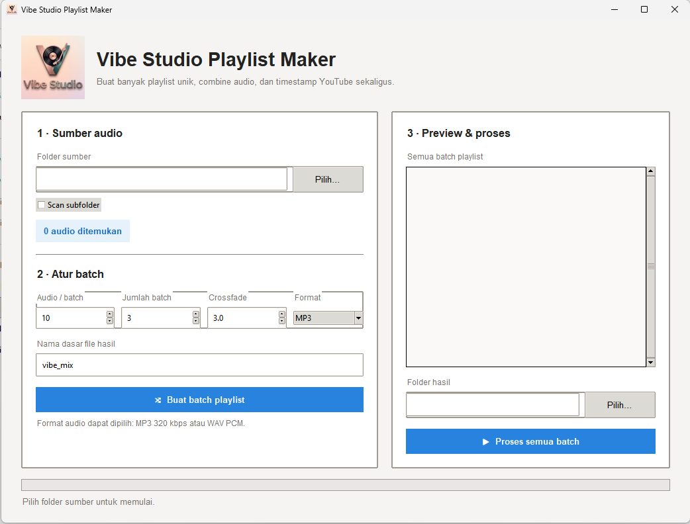Click the shuffle icon on Buat batch playlist
This screenshot has width=690, height=524.
(x=158, y=400)
